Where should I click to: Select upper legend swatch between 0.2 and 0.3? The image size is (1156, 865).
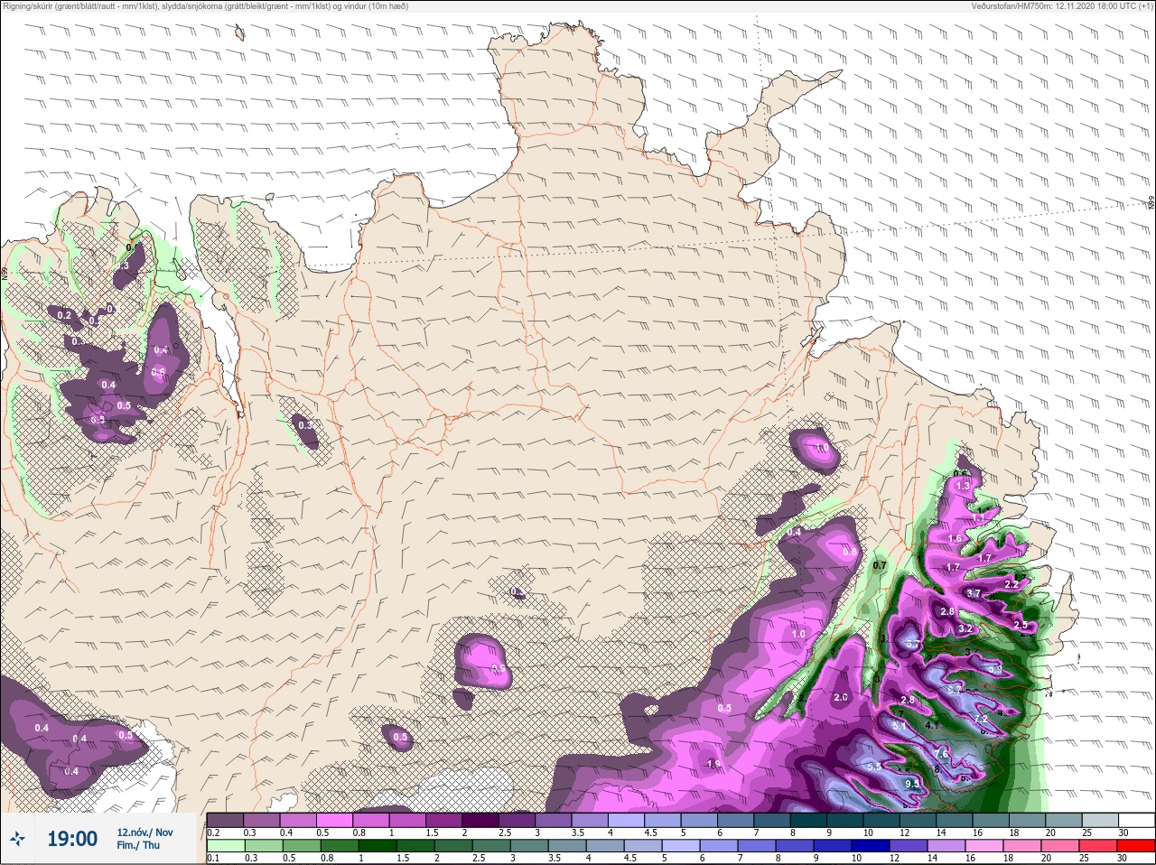coord(225,819)
